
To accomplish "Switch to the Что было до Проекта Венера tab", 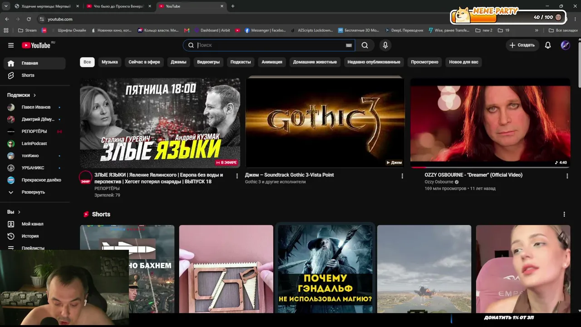I will (118, 6).
